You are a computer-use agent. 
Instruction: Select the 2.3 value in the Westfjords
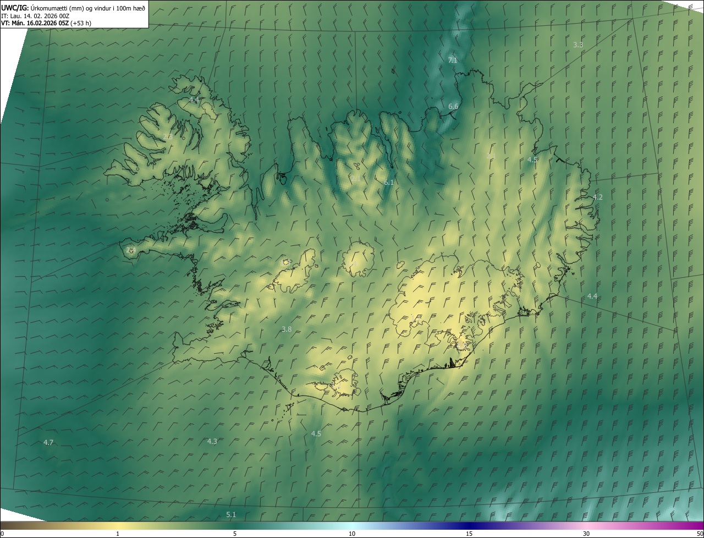coord(168,136)
